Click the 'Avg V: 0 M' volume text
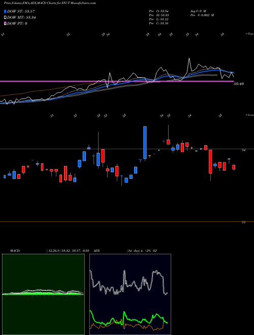The width and height of the screenshot is (254, 335). 198,11
